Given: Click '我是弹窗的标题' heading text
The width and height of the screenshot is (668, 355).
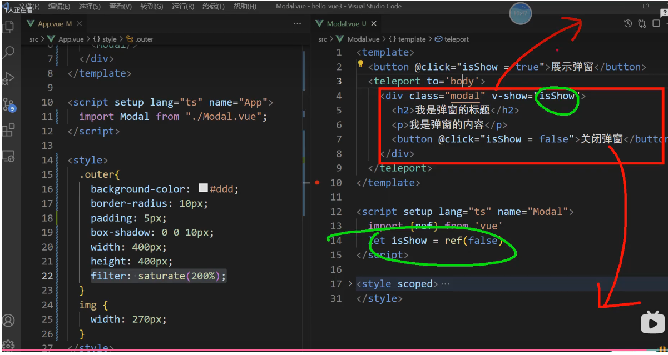Looking at the screenshot, I should [452, 110].
